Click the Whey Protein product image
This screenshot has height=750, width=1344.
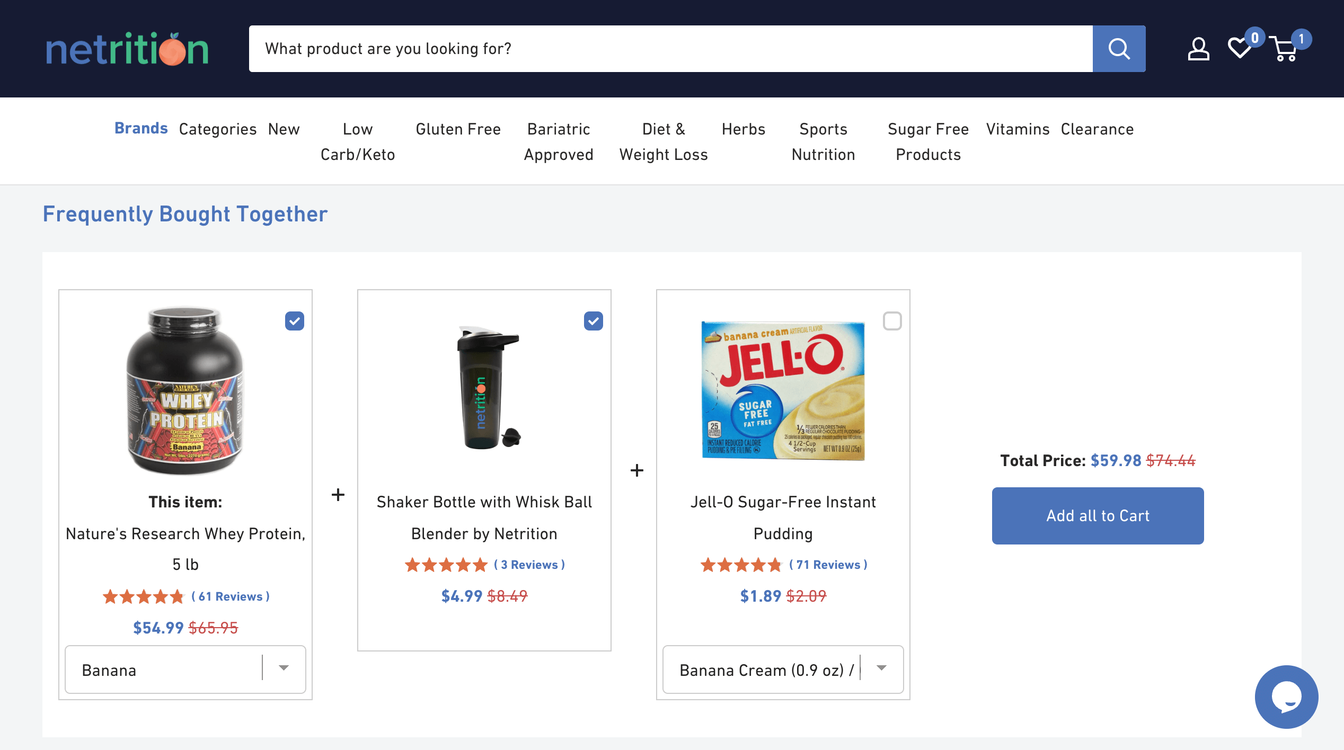[184, 391]
